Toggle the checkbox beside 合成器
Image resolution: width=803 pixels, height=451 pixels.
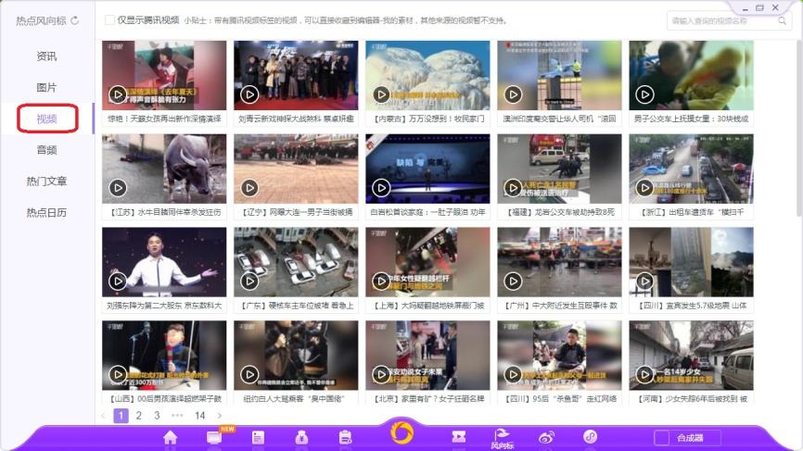click(x=662, y=438)
